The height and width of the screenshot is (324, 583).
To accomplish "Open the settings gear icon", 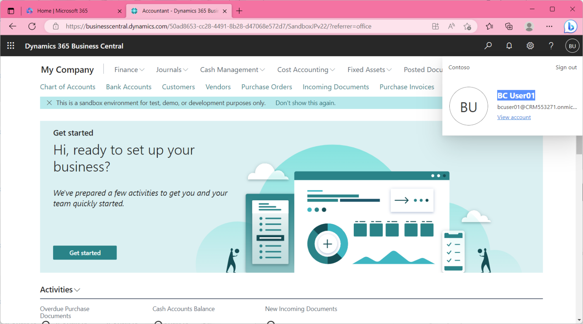I will point(530,46).
